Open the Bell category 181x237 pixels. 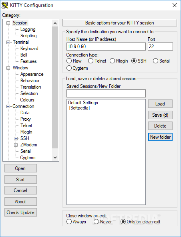(24, 55)
